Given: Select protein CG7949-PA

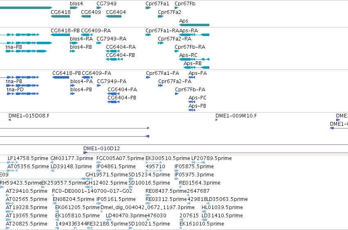Looking at the screenshot, I should point(112,81).
